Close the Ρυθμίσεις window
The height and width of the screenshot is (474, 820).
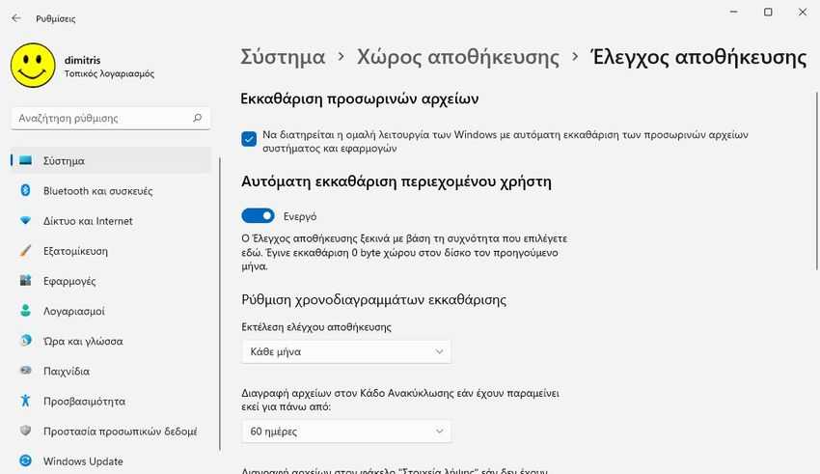tap(803, 12)
